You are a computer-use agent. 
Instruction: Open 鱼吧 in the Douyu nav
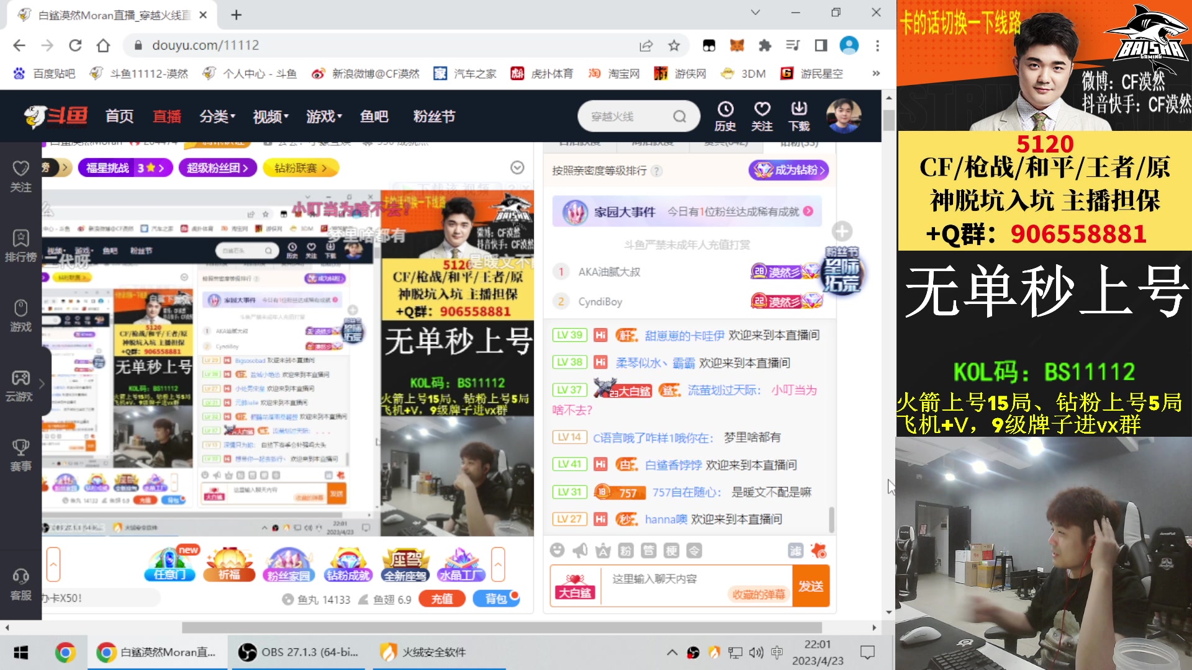click(x=374, y=117)
